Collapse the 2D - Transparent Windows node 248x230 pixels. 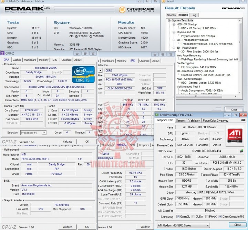[x=174, y=40]
